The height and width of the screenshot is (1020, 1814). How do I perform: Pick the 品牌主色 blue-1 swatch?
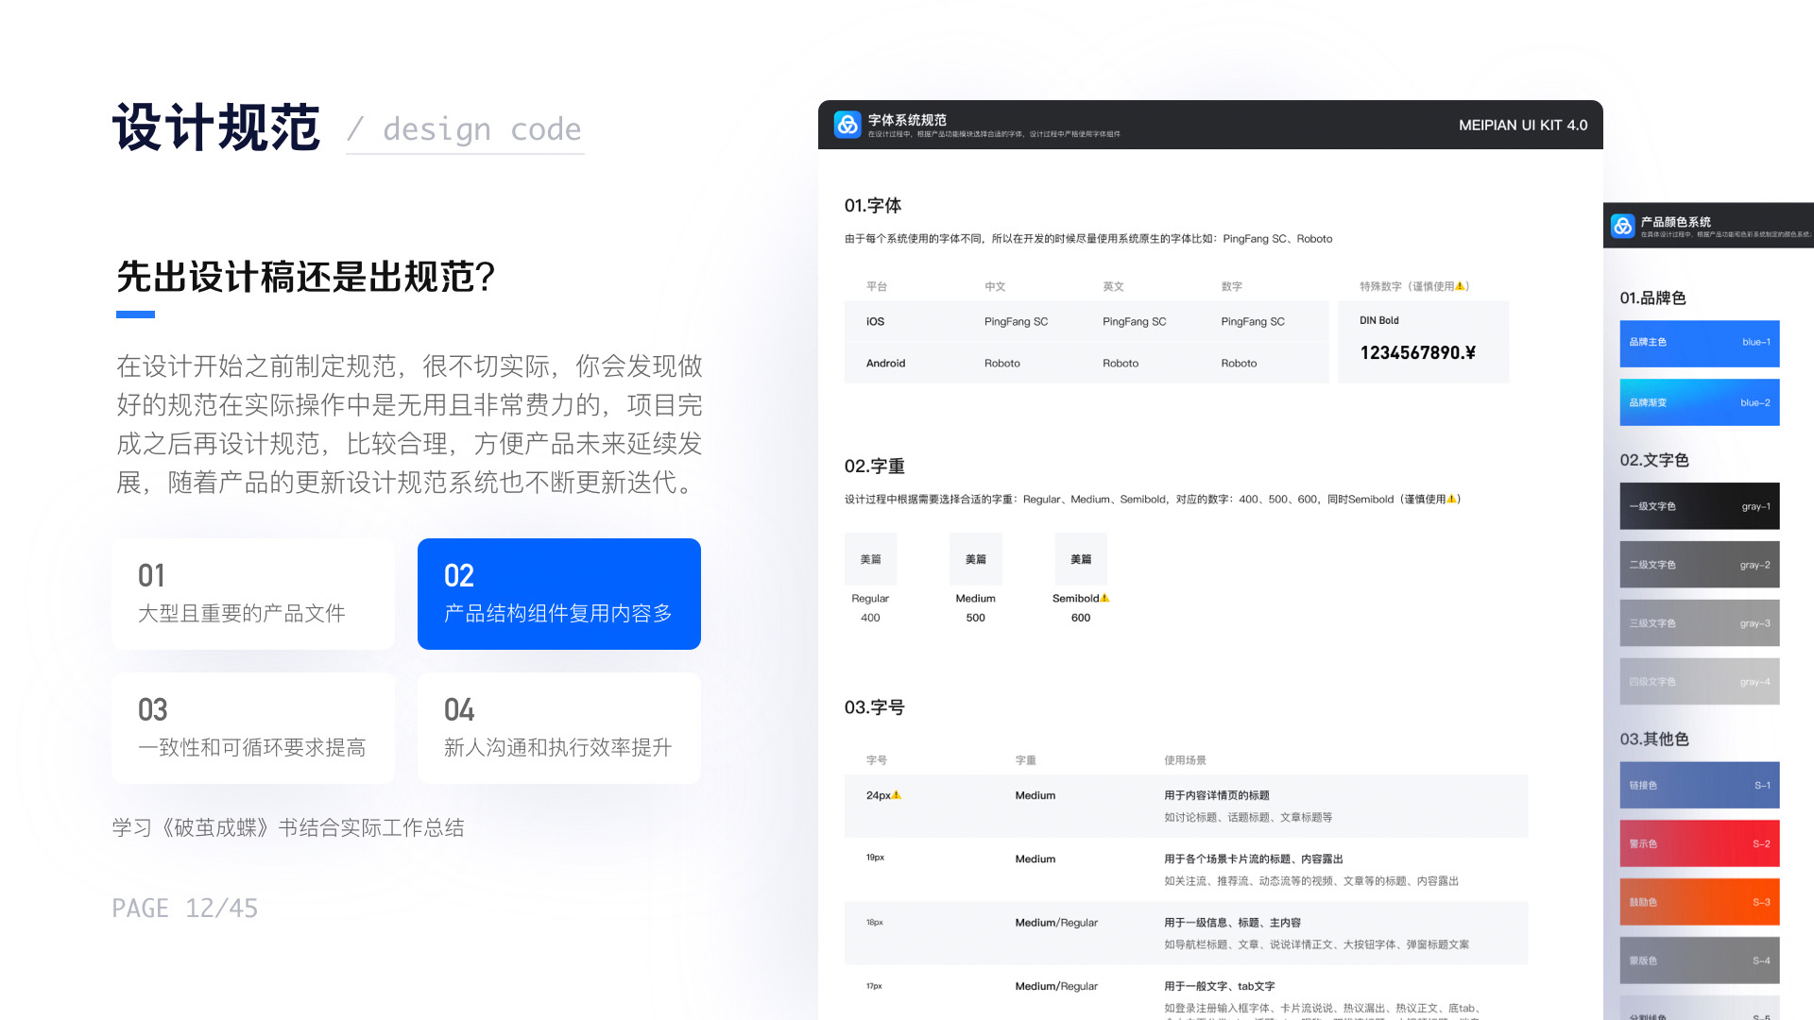point(1699,343)
